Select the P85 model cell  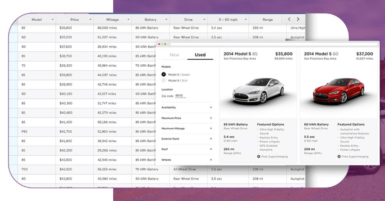[x=37, y=131]
